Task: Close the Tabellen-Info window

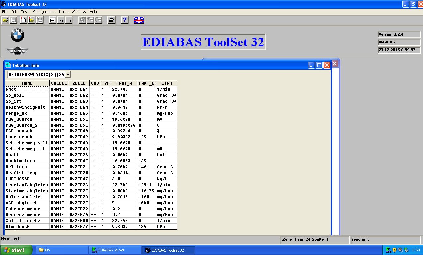Action: click(x=327, y=65)
